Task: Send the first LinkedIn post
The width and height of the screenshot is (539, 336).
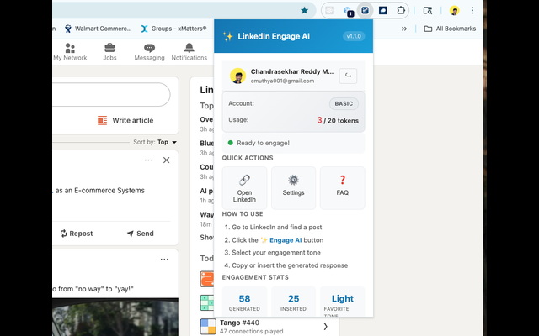Action: (141, 234)
